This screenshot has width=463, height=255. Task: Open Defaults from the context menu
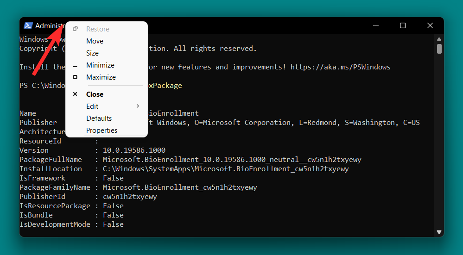99,118
